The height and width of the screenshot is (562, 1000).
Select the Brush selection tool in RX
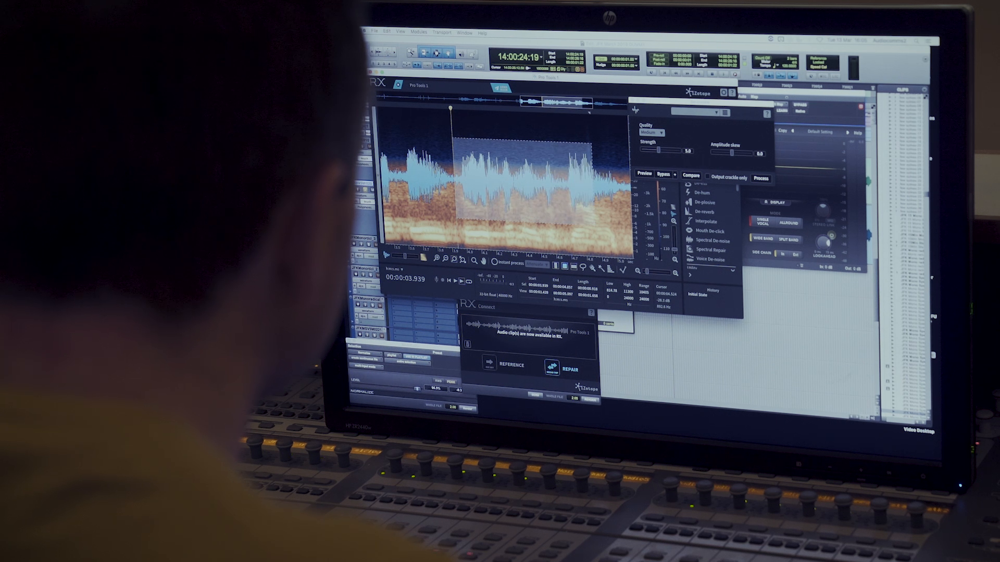pos(592,267)
